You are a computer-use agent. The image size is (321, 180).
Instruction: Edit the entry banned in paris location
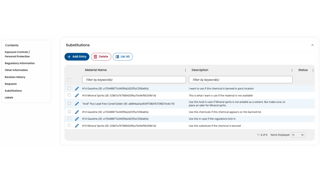pos(77,89)
